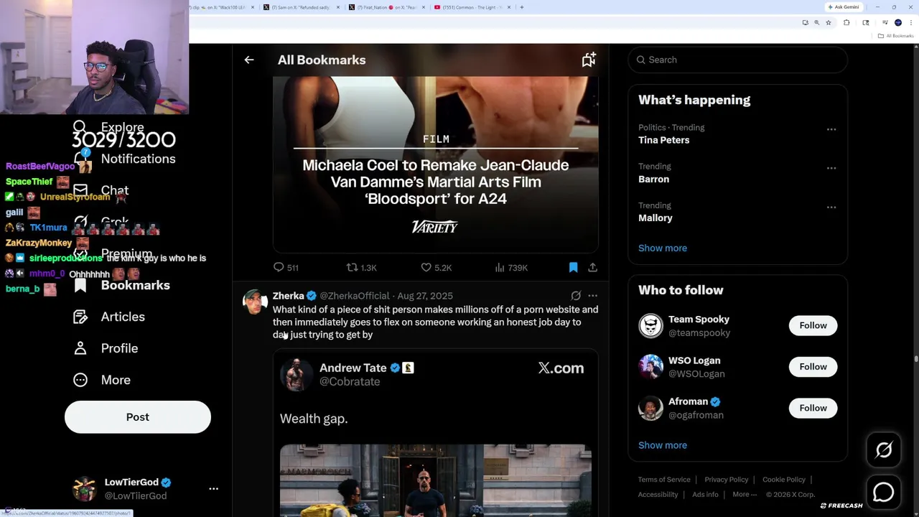Screen dimensions: 919x517
Task: Click the Ask Gemini button
Action: pos(844,7)
